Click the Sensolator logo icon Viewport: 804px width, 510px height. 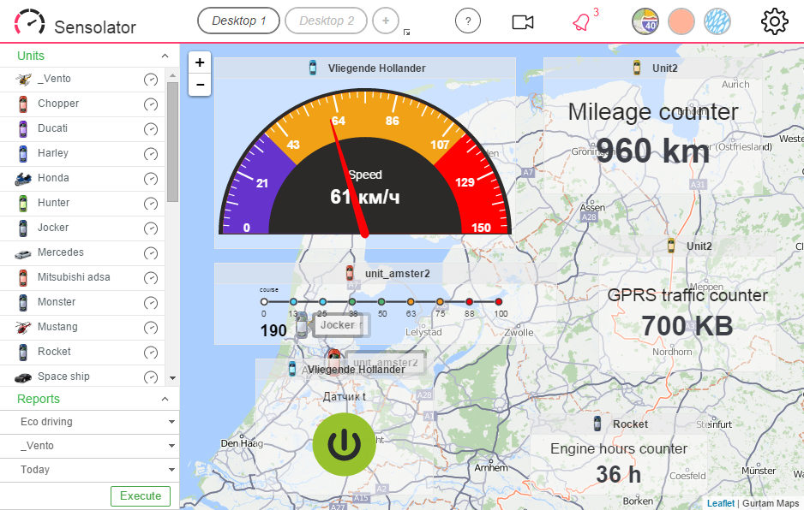(x=29, y=22)
